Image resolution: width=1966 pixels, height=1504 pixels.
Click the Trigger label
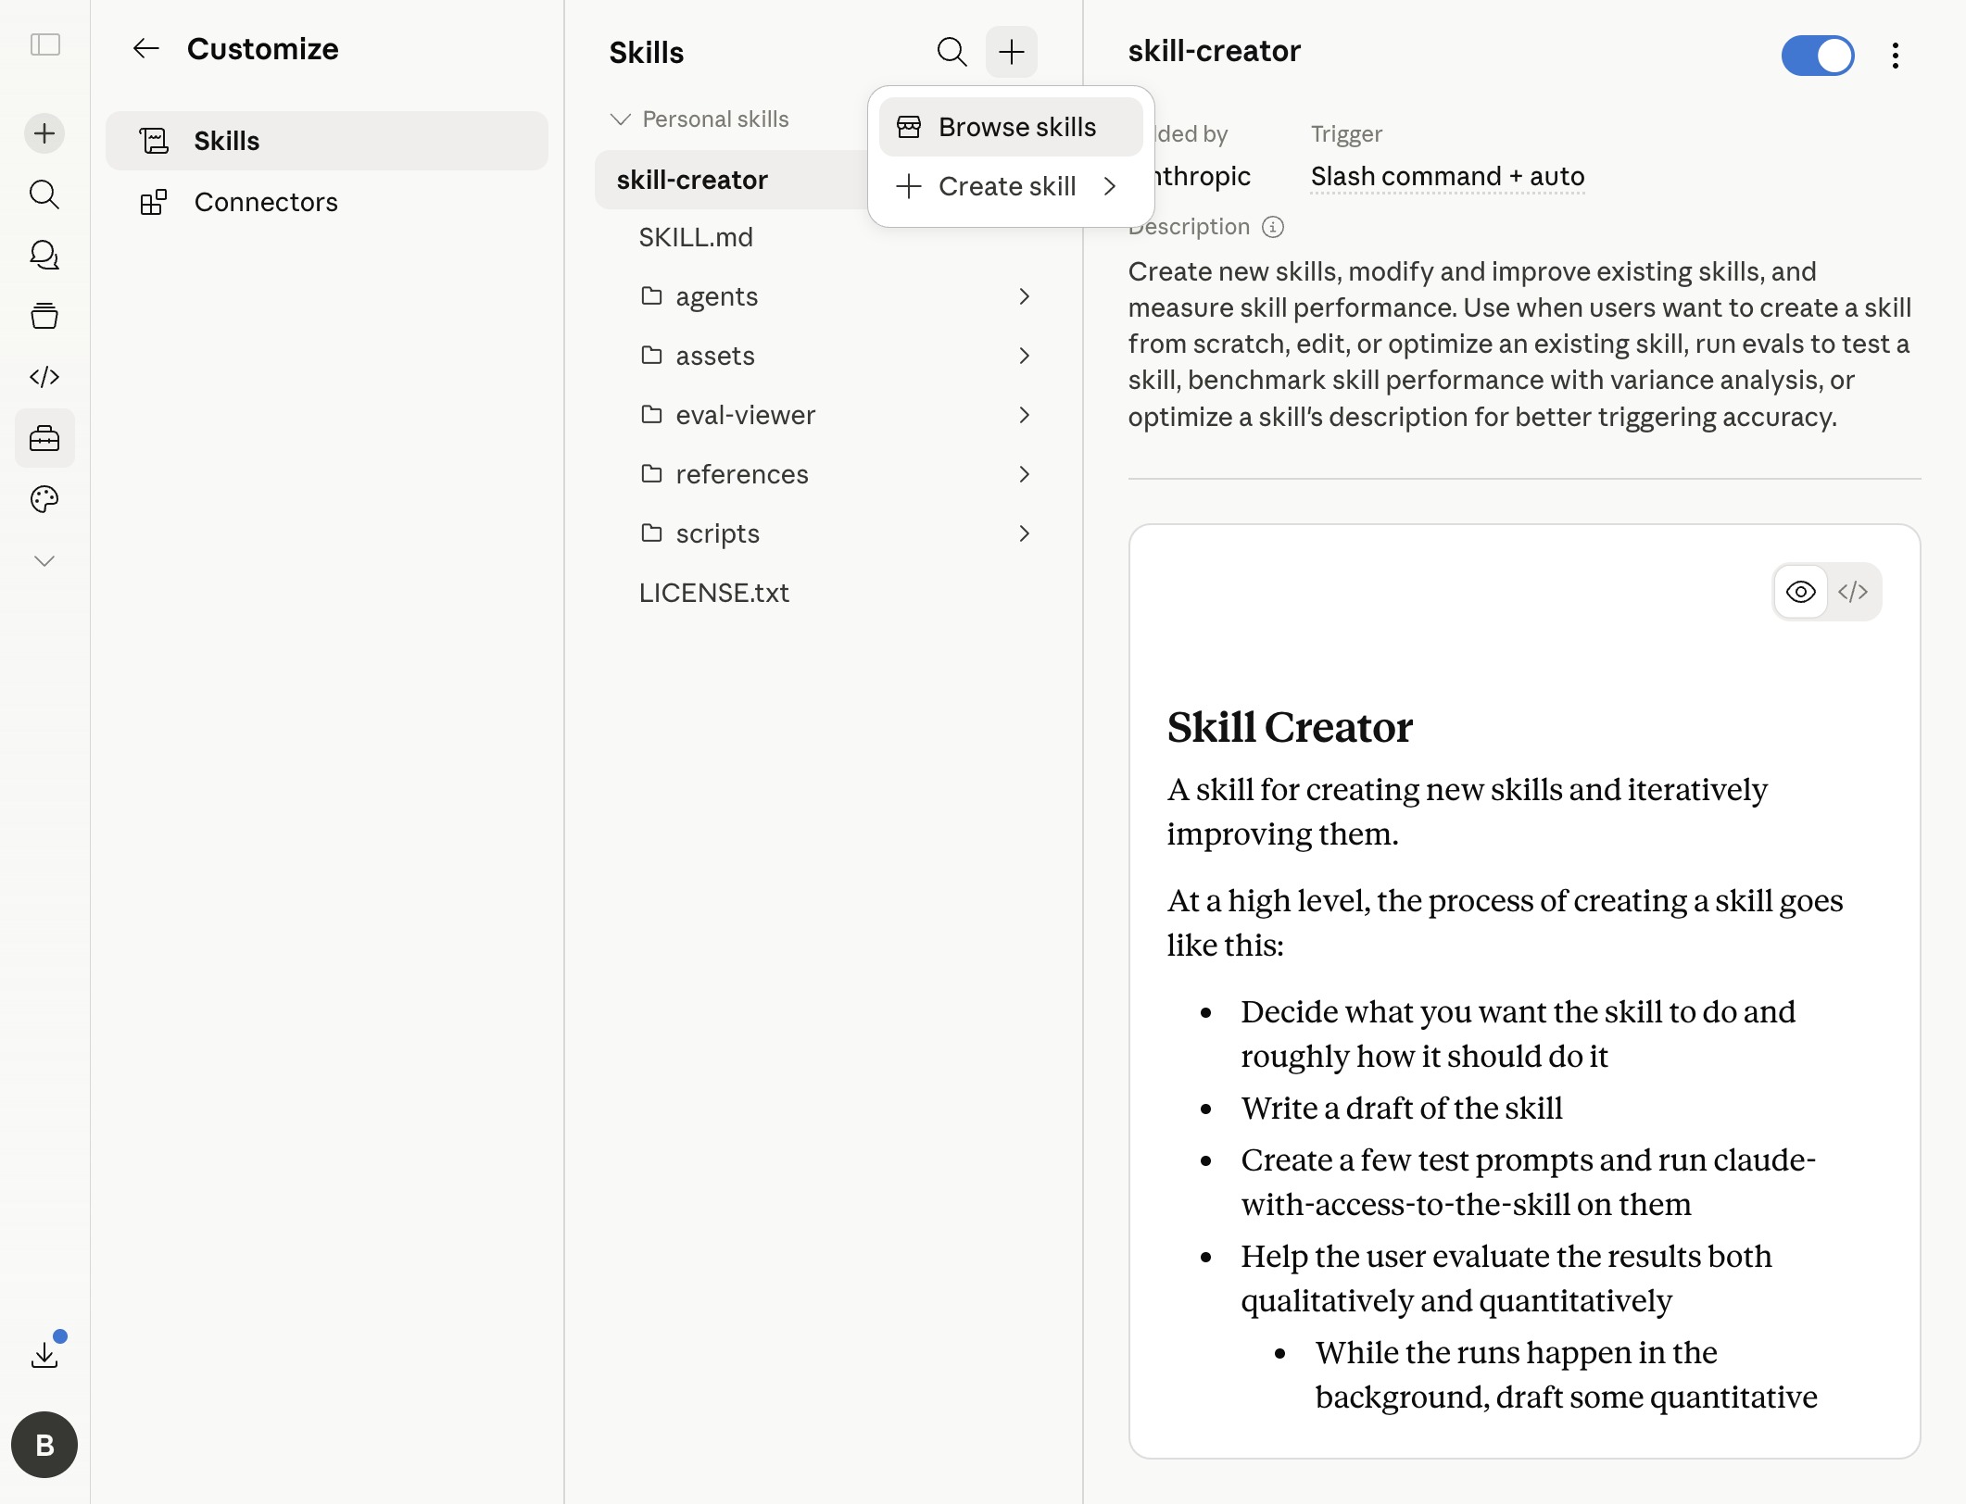tap(1346, 134)
